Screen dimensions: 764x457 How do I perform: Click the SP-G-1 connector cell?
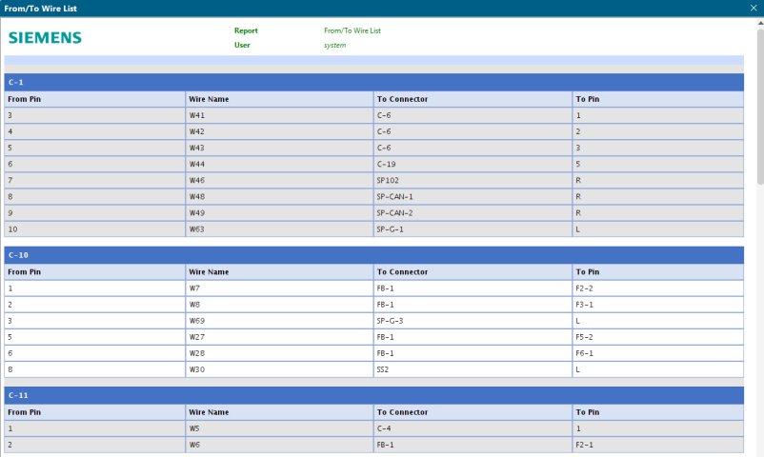[472, 229]
